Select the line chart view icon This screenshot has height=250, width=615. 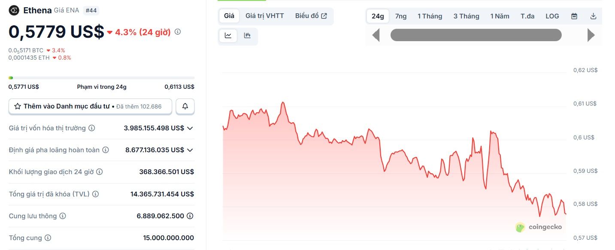pyautogui.click(x=228, y=36)
